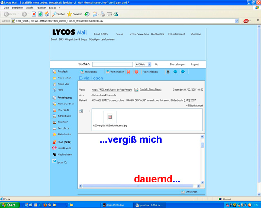This screenshot has height=208, width=261.
Task: Open RSS Feeds in sidebar
Action: tap(61, 110)
